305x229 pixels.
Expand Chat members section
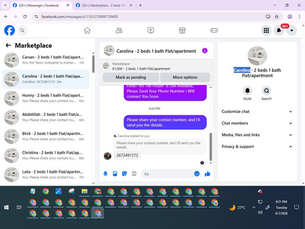(257, 123)
